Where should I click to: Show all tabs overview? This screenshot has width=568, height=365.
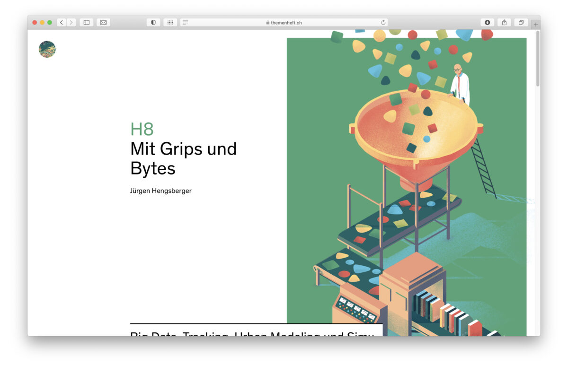521,22
